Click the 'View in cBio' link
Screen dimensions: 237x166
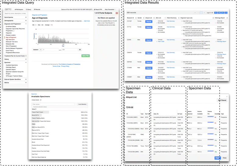[161, 41]
